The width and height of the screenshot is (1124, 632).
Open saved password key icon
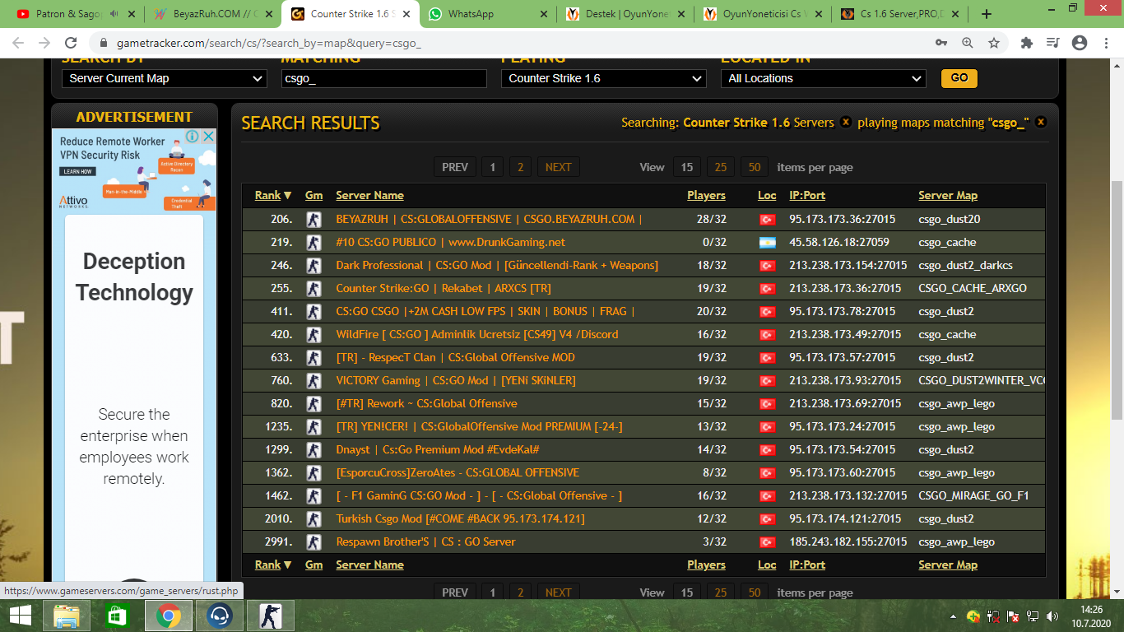[941, 43]
